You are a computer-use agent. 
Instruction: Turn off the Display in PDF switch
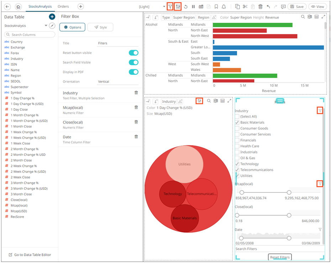133,72
